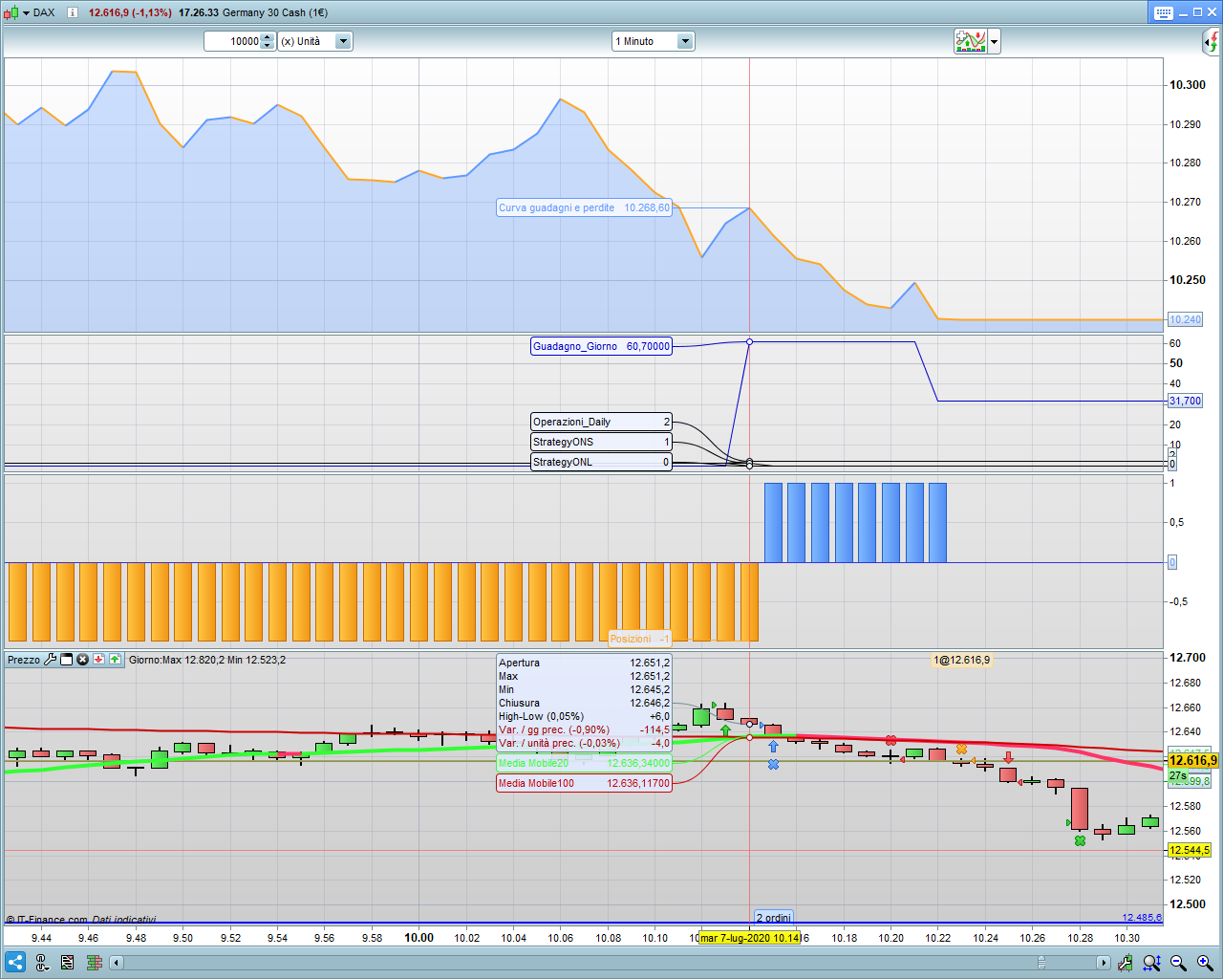Open the Prezzo settings wrench icon
Viewport: 1223px width, 979px height.
click(x=51, y=660)
